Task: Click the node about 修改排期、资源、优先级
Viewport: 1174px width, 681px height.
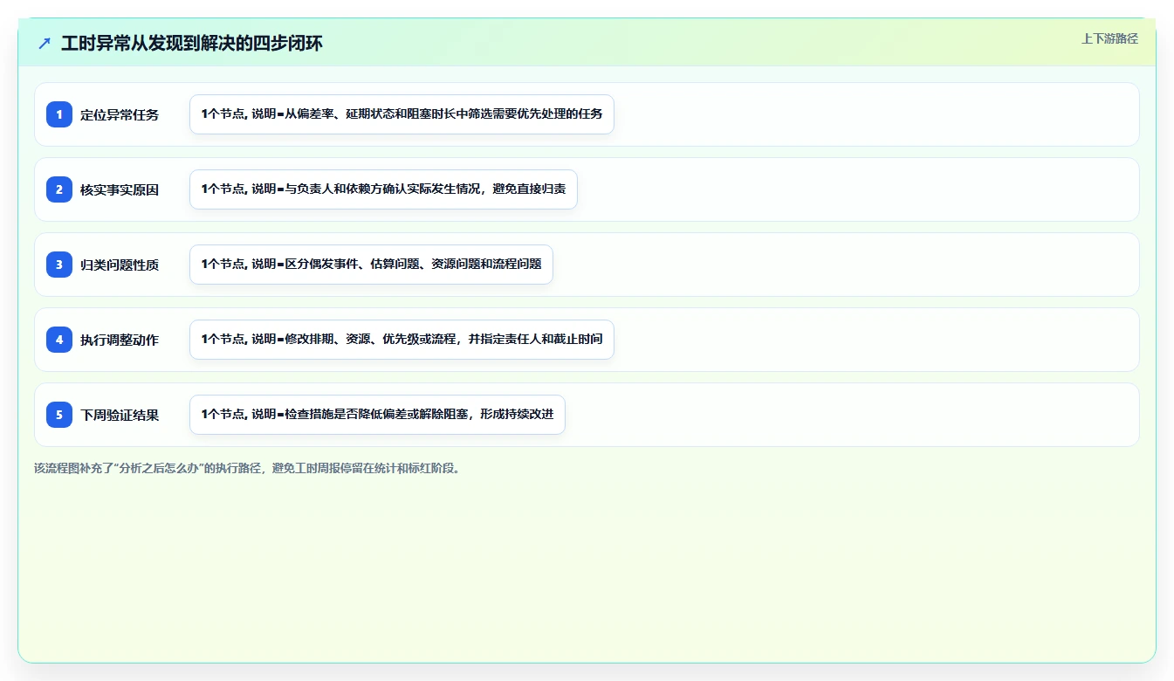Action: 402,340
